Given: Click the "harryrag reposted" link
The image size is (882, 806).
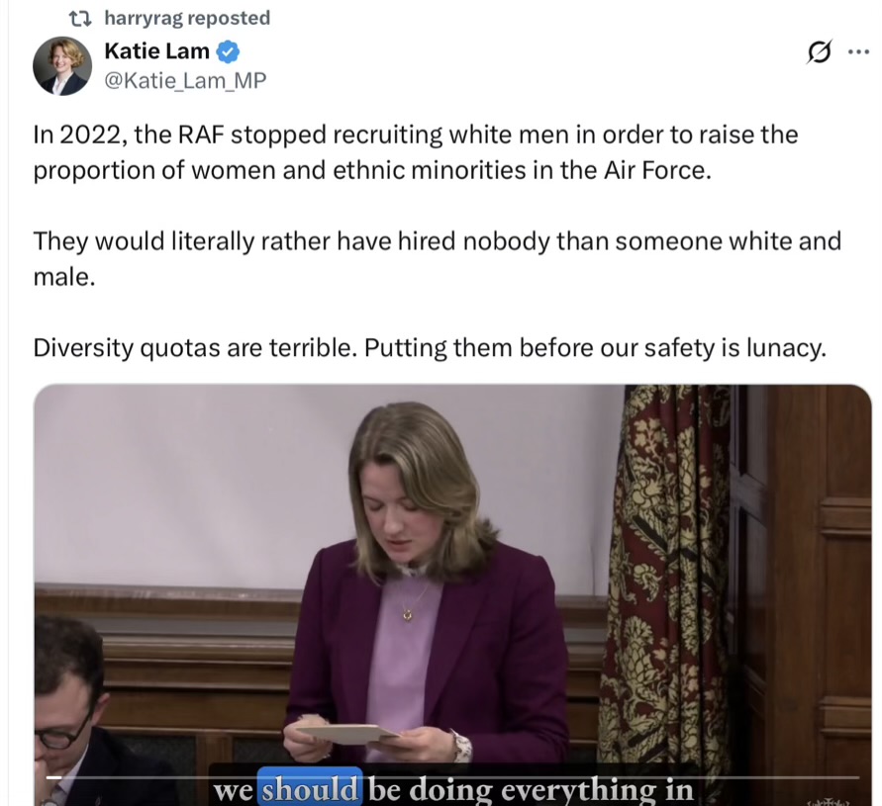Looking at the screenshot, I should tap(187, 19).
